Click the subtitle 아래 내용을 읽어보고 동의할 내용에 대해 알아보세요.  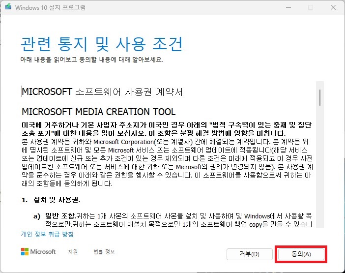[x=92, y=60]
